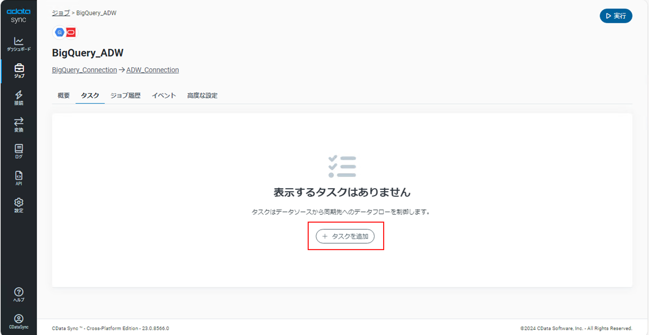The height and width of the screenshot is (335, 649).
Task: Select the タスク tab
Action: coord(90,95)
